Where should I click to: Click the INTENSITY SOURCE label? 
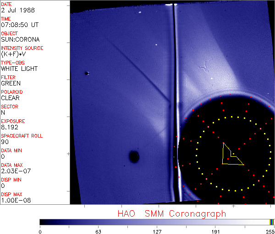pyautogui.click(x=22, y=48)
